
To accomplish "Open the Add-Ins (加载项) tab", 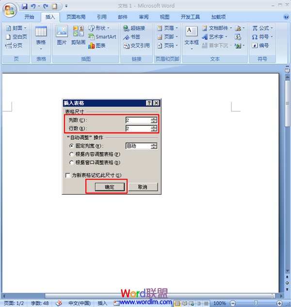I will (218, 17).
